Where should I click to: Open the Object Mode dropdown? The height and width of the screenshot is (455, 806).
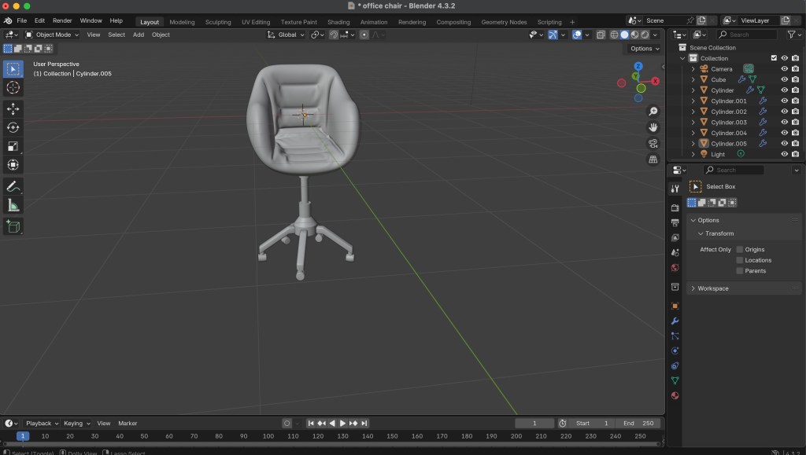[52, 35]
